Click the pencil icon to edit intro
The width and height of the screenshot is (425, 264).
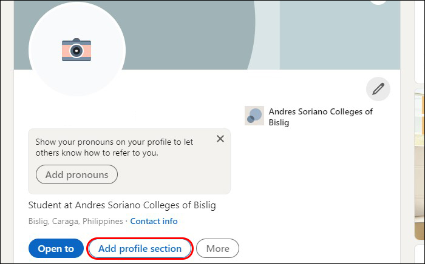pos(378,89)
